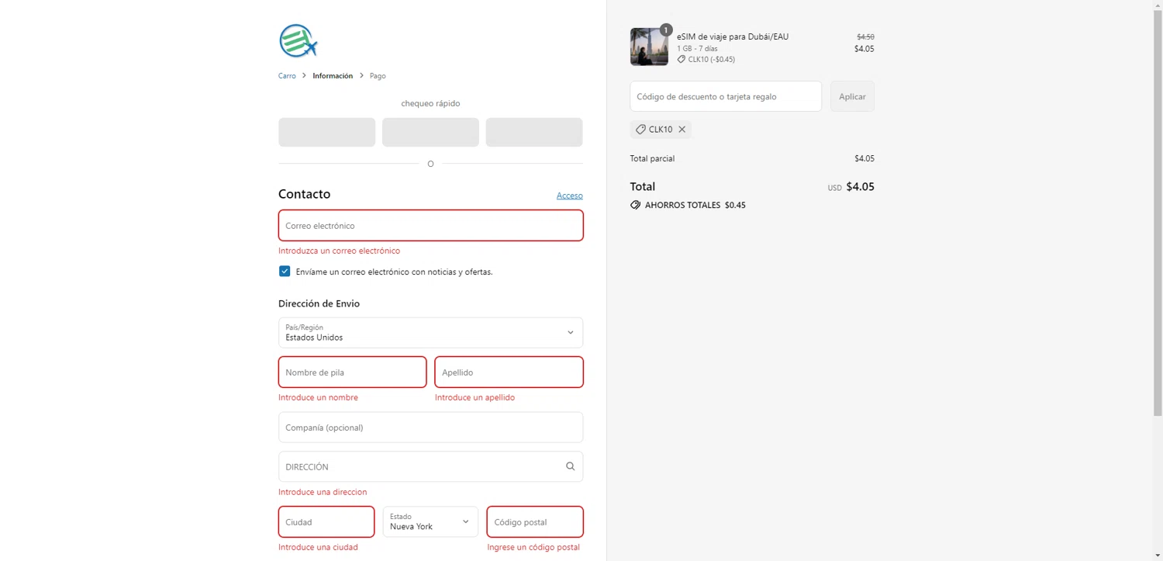Click the Total parcial label
Image resolution: width=1163 pixels, height=561 pixels.
point(653,158)
